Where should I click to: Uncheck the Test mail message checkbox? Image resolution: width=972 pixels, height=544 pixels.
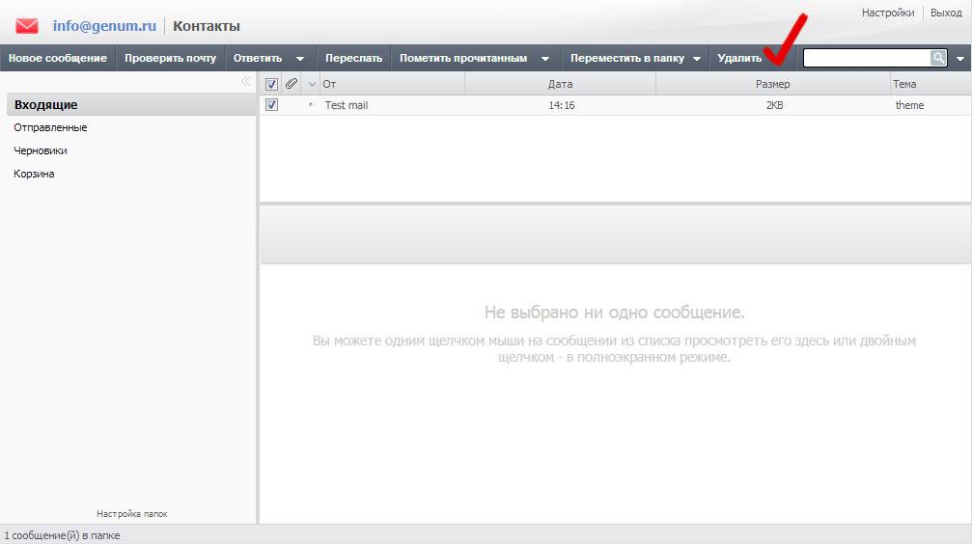pos(271,105)
